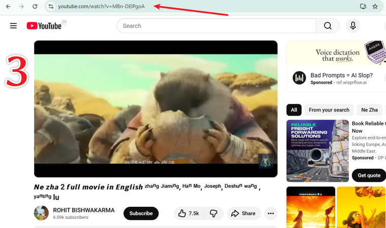
Task: Select the youtube.com URL in the address bar
Action: 102,7
